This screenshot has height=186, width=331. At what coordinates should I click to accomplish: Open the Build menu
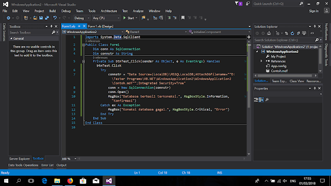coord(53,11)
